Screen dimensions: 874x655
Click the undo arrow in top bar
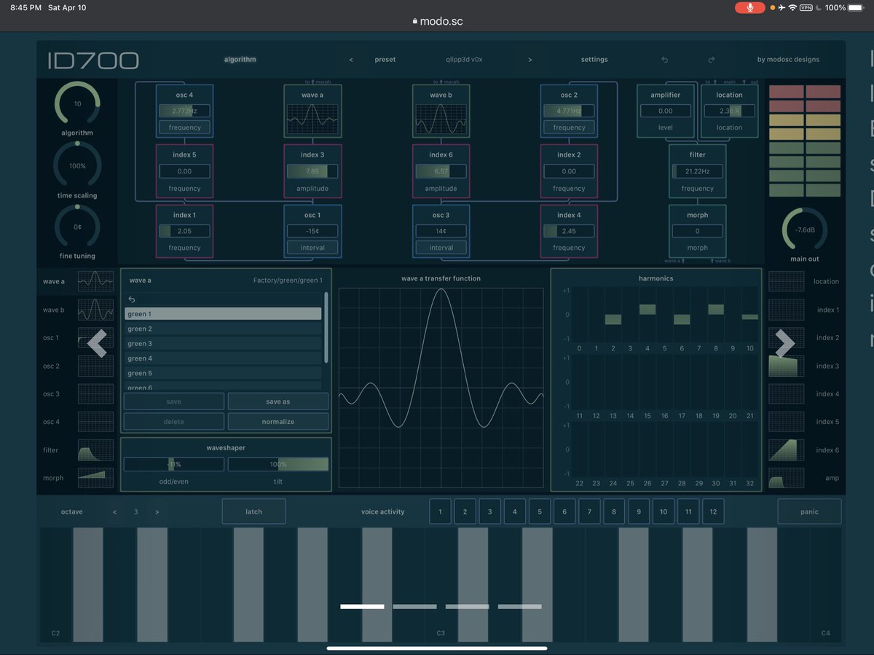pyautogui.click(x=664, y=60)
